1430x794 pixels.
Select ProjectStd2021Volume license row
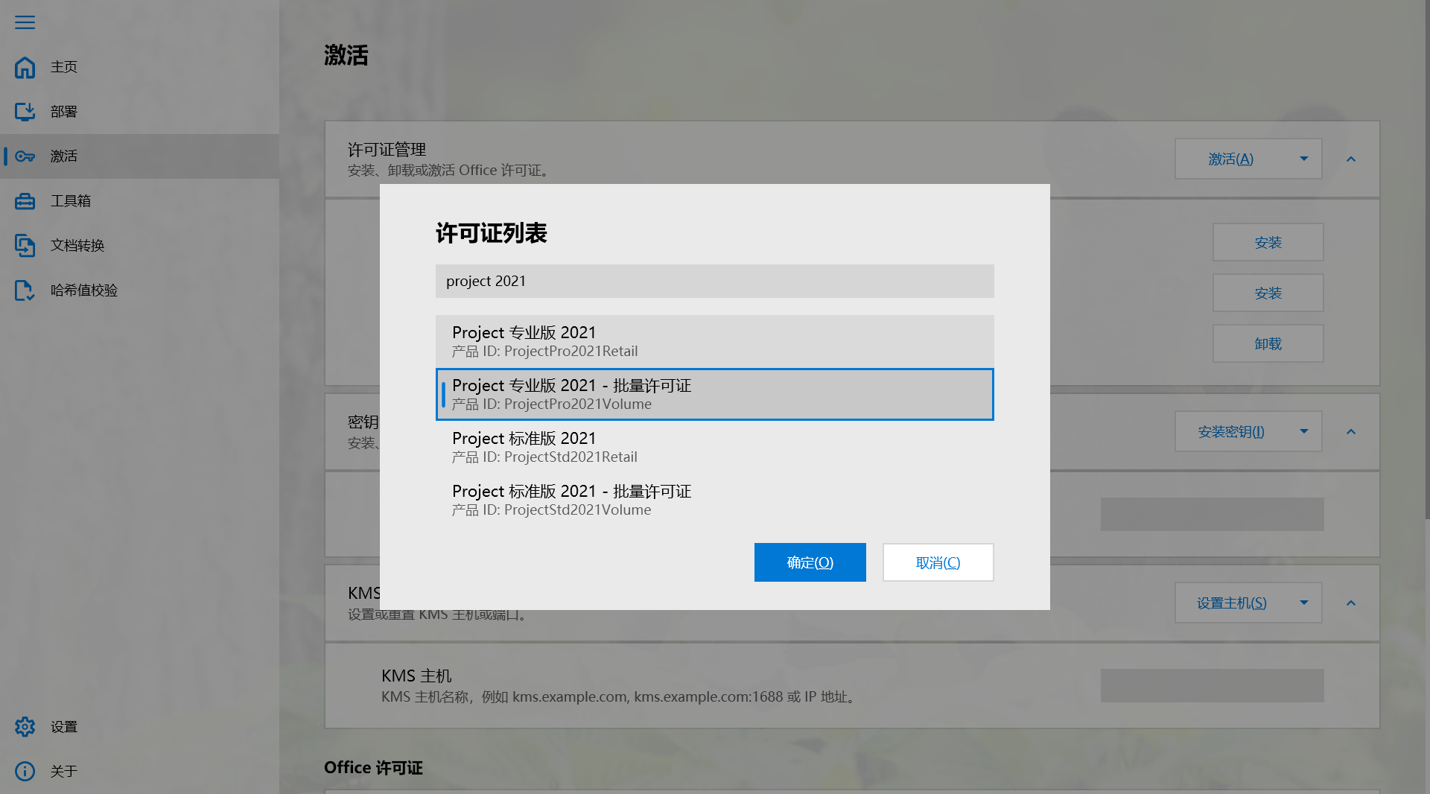click(x=714, y=500)
